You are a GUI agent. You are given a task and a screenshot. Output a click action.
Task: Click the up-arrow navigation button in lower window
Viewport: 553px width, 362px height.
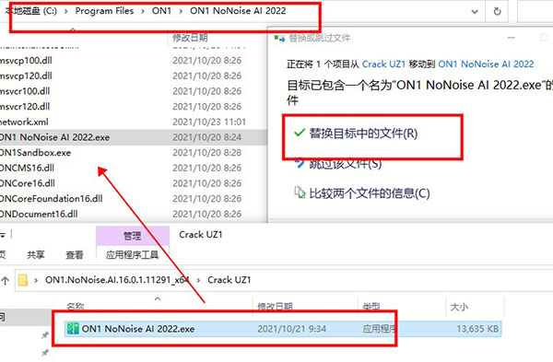(x=5, y=281)
